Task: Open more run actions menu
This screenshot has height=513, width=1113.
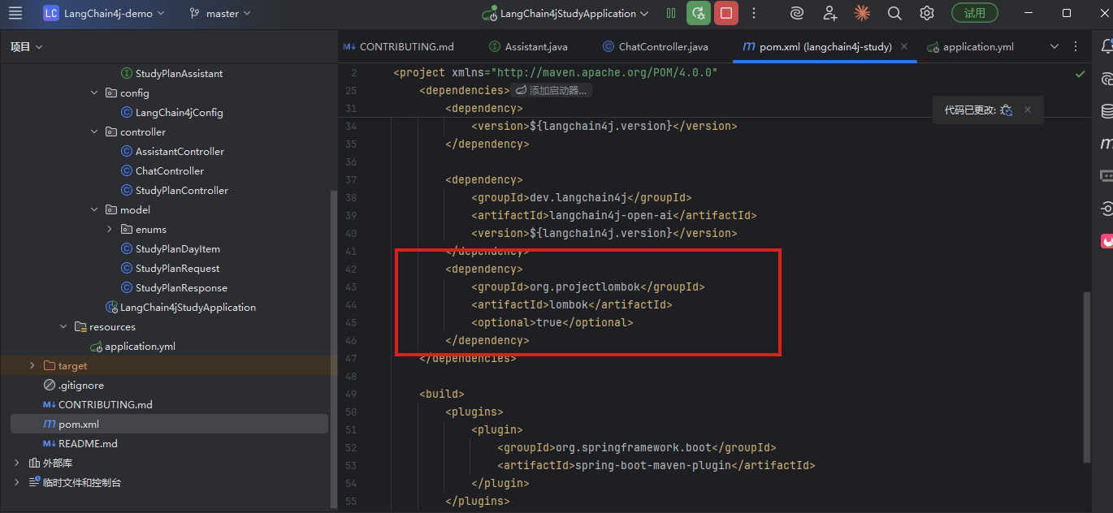Action: pyautogui.click(x=754, y=13)
